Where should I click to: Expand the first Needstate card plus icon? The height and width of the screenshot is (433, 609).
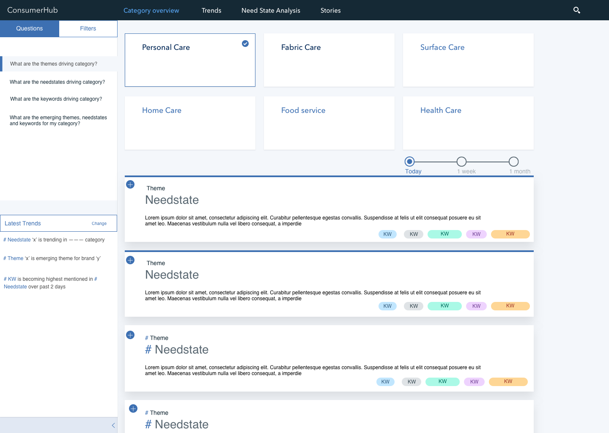pyautogui.click(x=130, y=184)
